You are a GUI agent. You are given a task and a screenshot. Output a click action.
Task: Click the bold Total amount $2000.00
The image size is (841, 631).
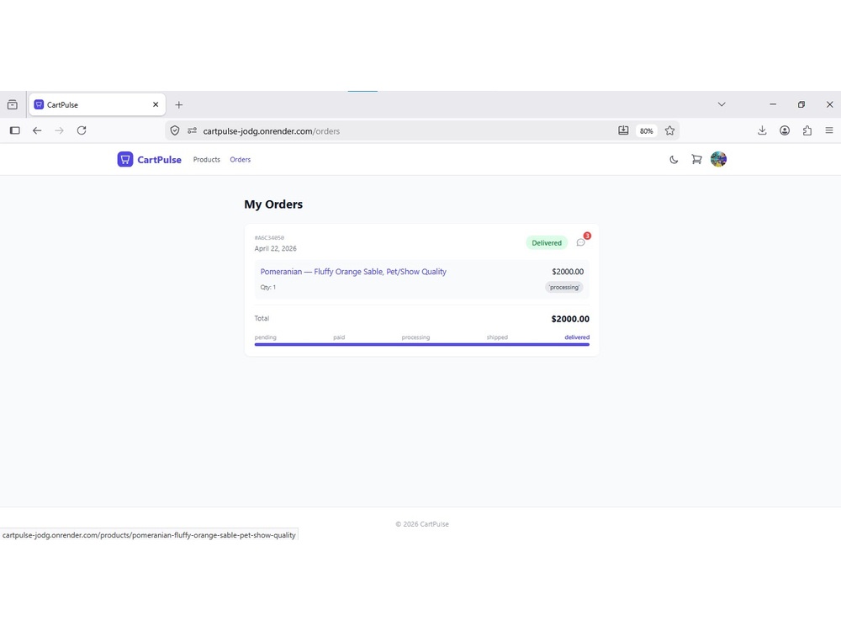point(570,319)
